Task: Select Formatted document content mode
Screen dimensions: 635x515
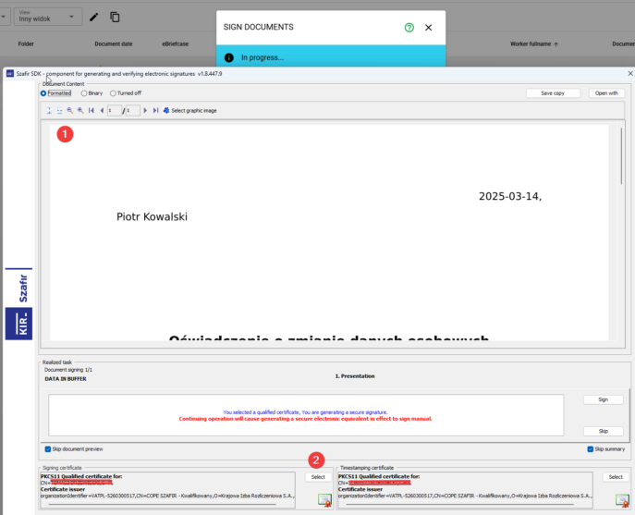Action: point(43,93)
